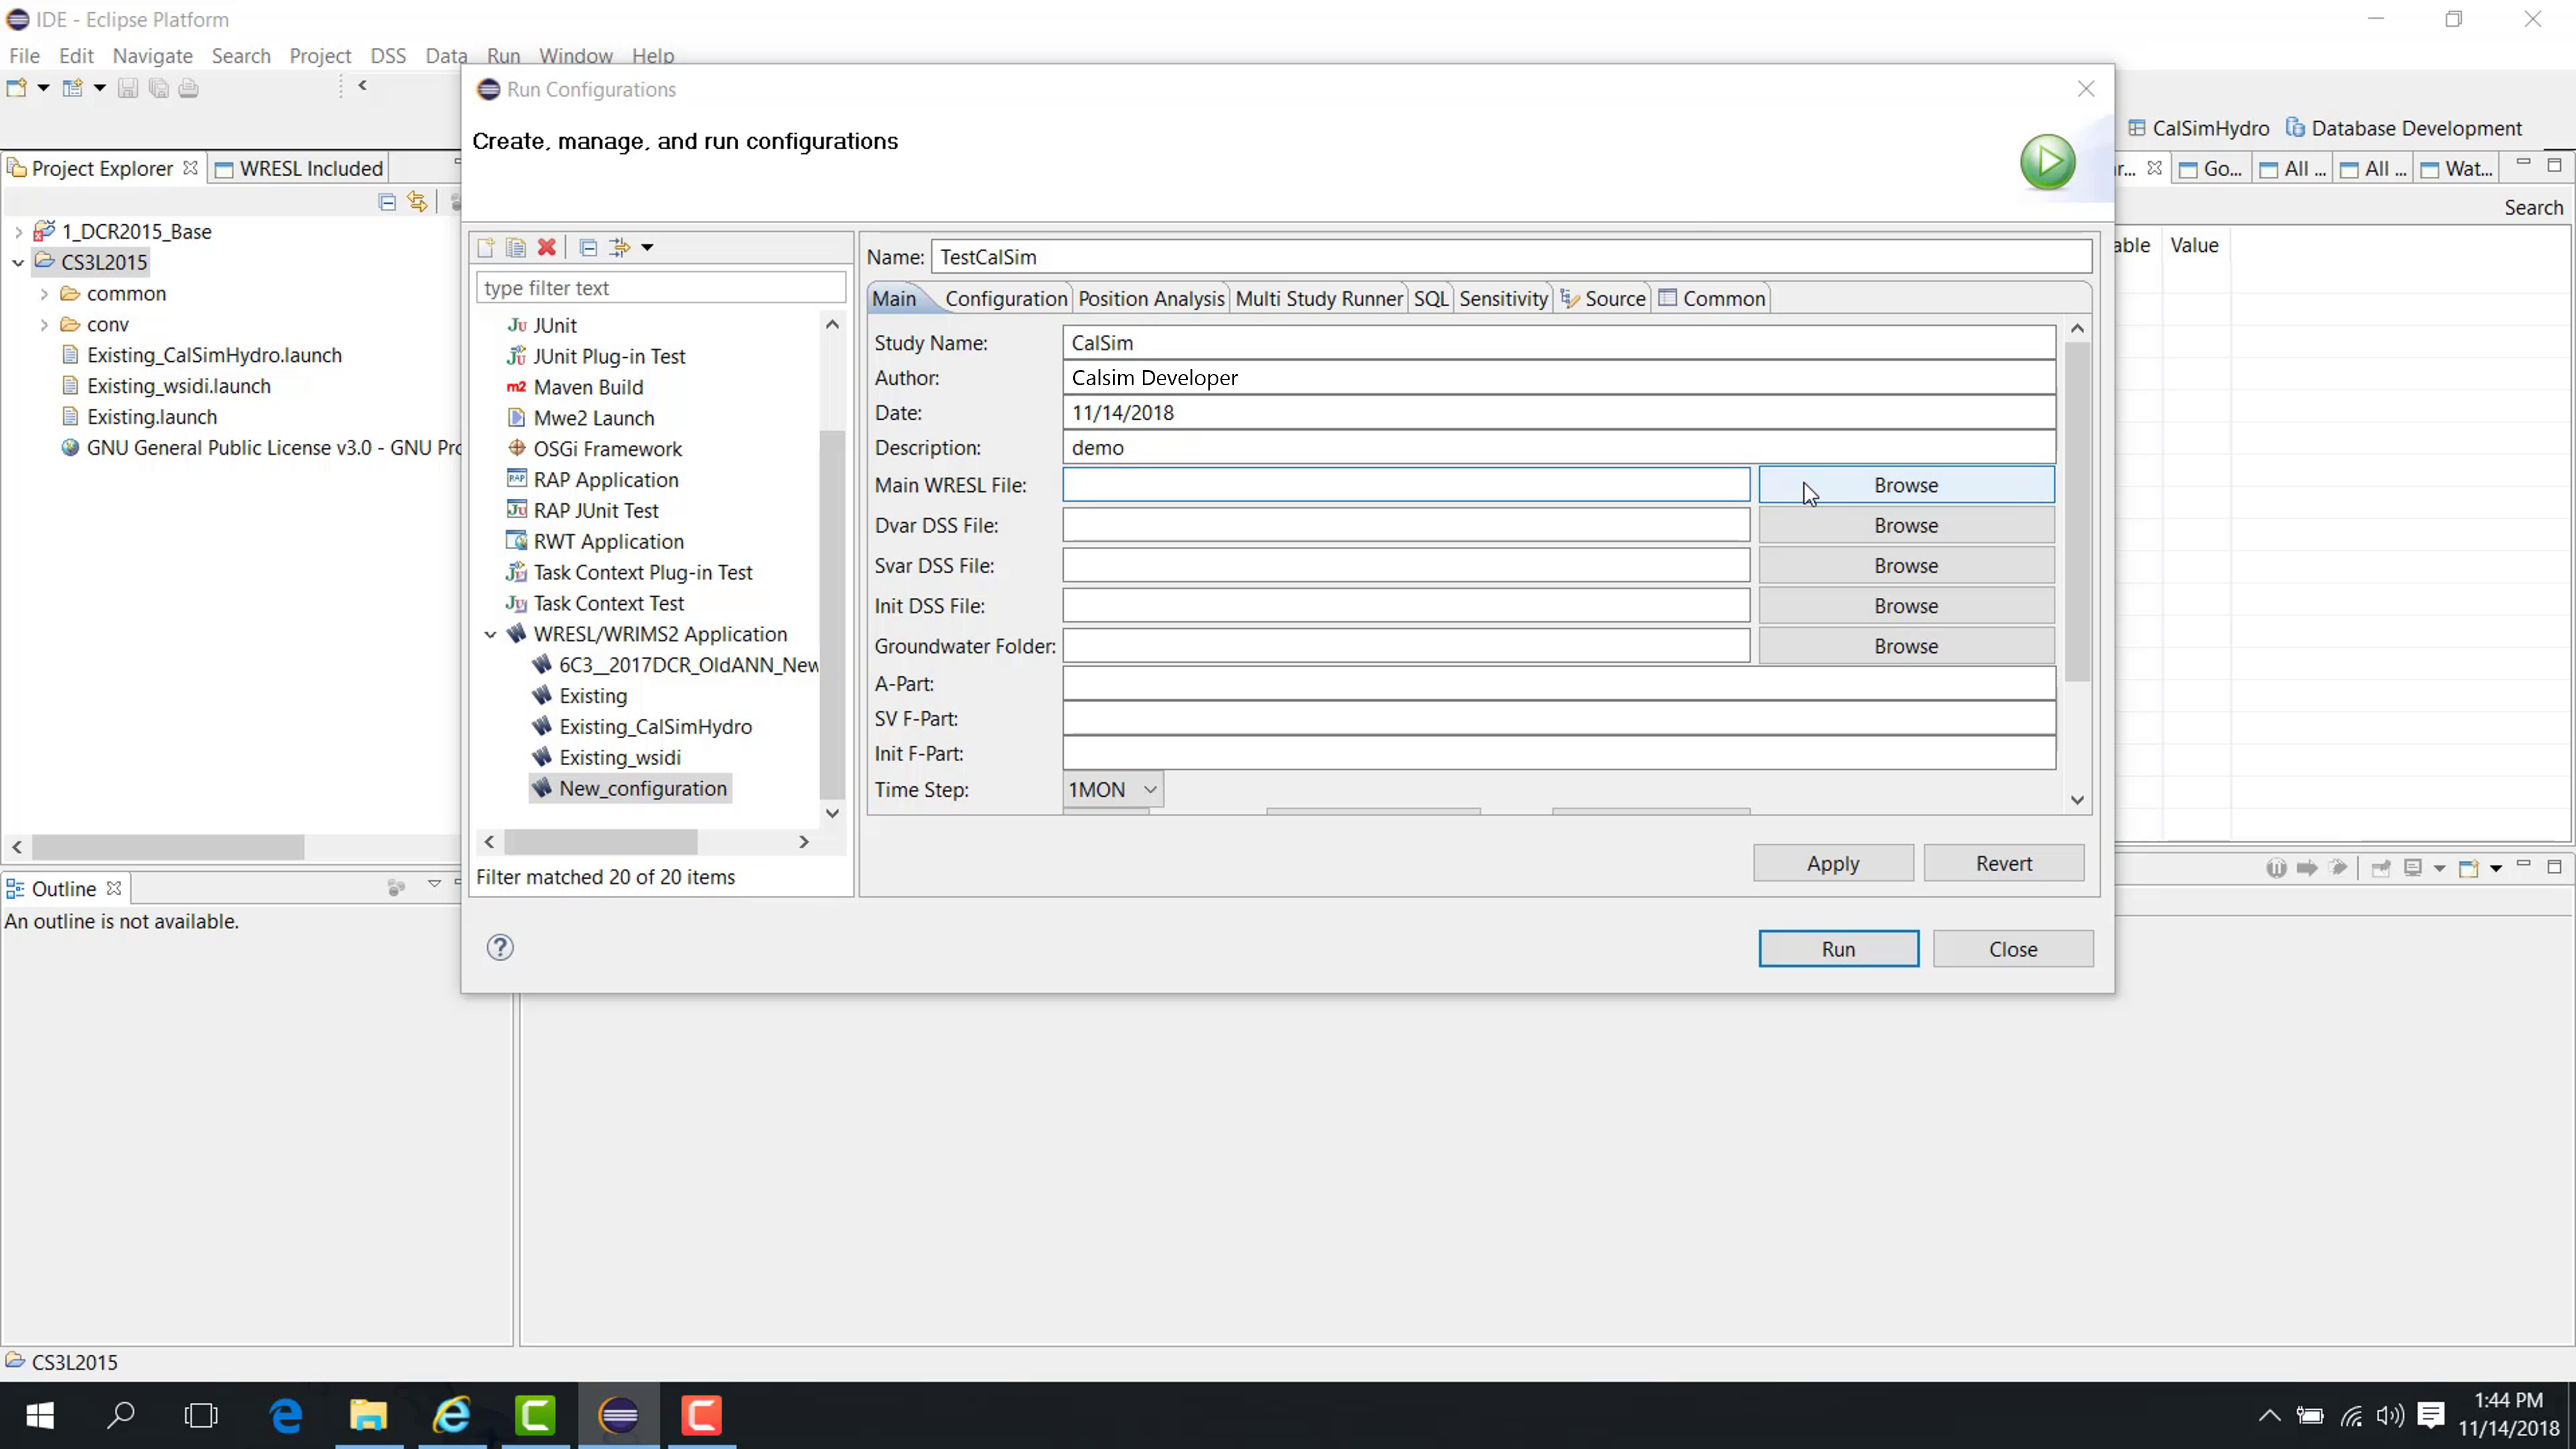Image resolution: width=2576 pixels, height=1449 pixels.
Task: Switch to the Multi Study Runner tab
Action: 1319,298
